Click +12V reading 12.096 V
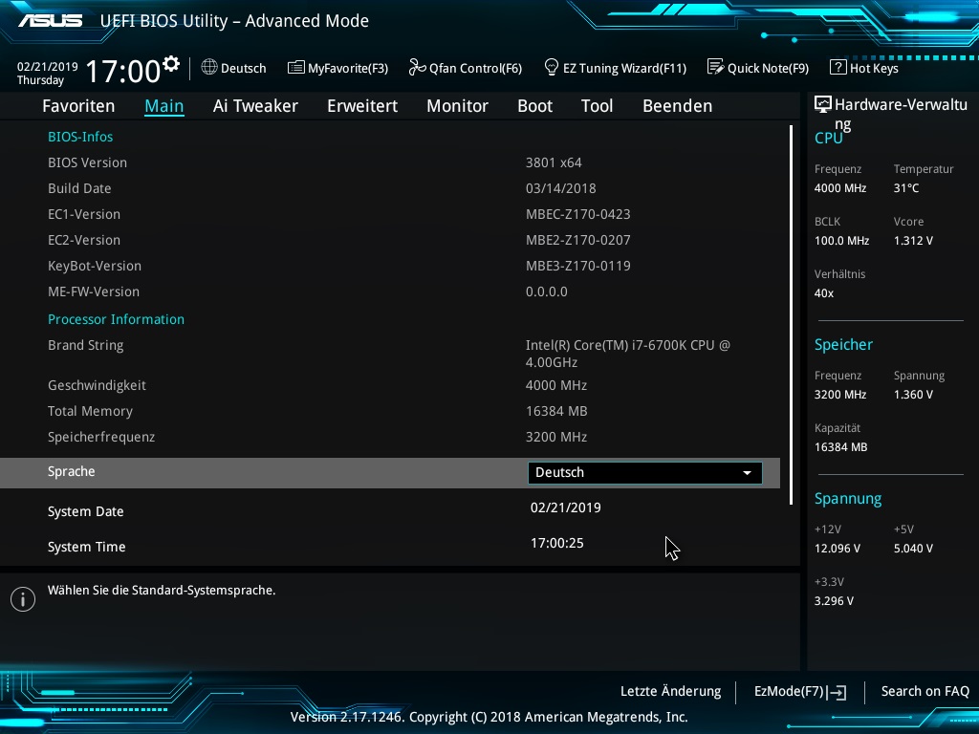The width and height of the screenshot is (979, 734). pos(838,548)
